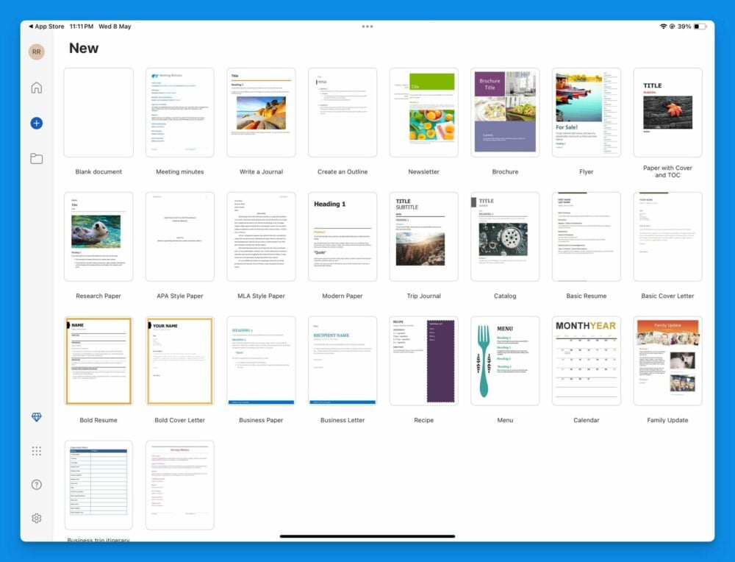The image size is (735, 562).
Task: Open the Catalog template
Action: coord(506,237)
